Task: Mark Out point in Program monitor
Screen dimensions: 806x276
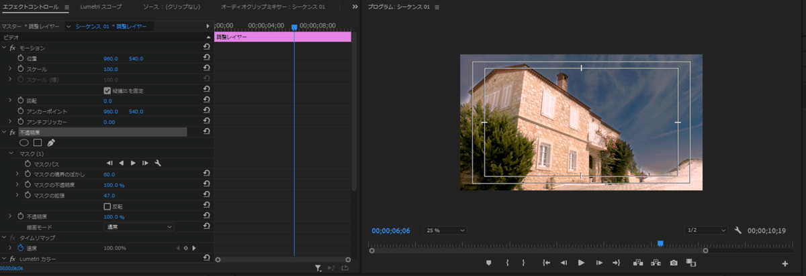Action: [x=523, y=263]
